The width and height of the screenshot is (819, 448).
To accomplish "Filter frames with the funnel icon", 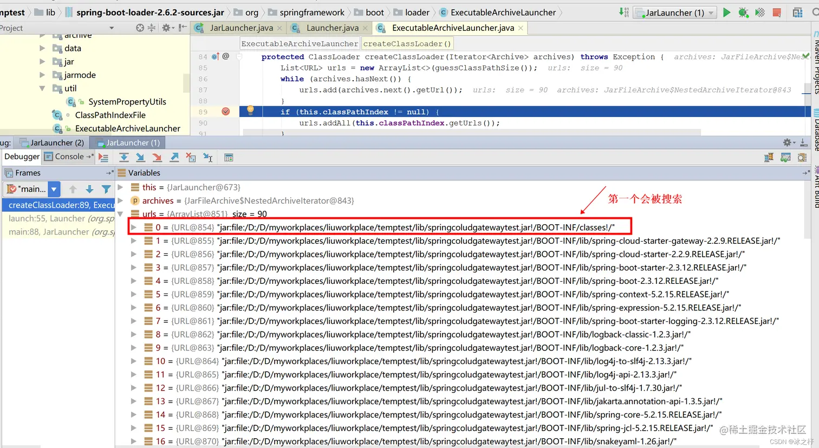I will pyautogui.click(x=106, y=189).
